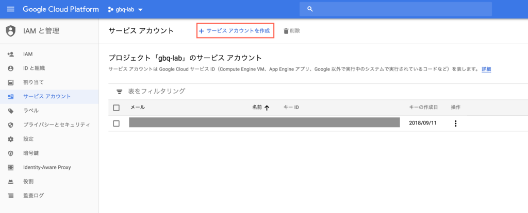Toggle the select-all checkbox in table header
528x213 pixels.
(x=117, y=108)
